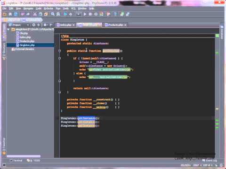226x169 pixels.
Task: Click the Forward navigation arrow icon
Action: coord(71,14)
